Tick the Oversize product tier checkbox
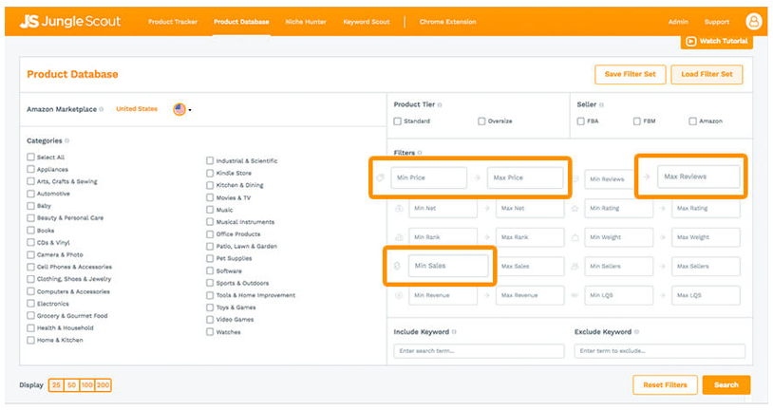773x410 pixels. point(481,121)
